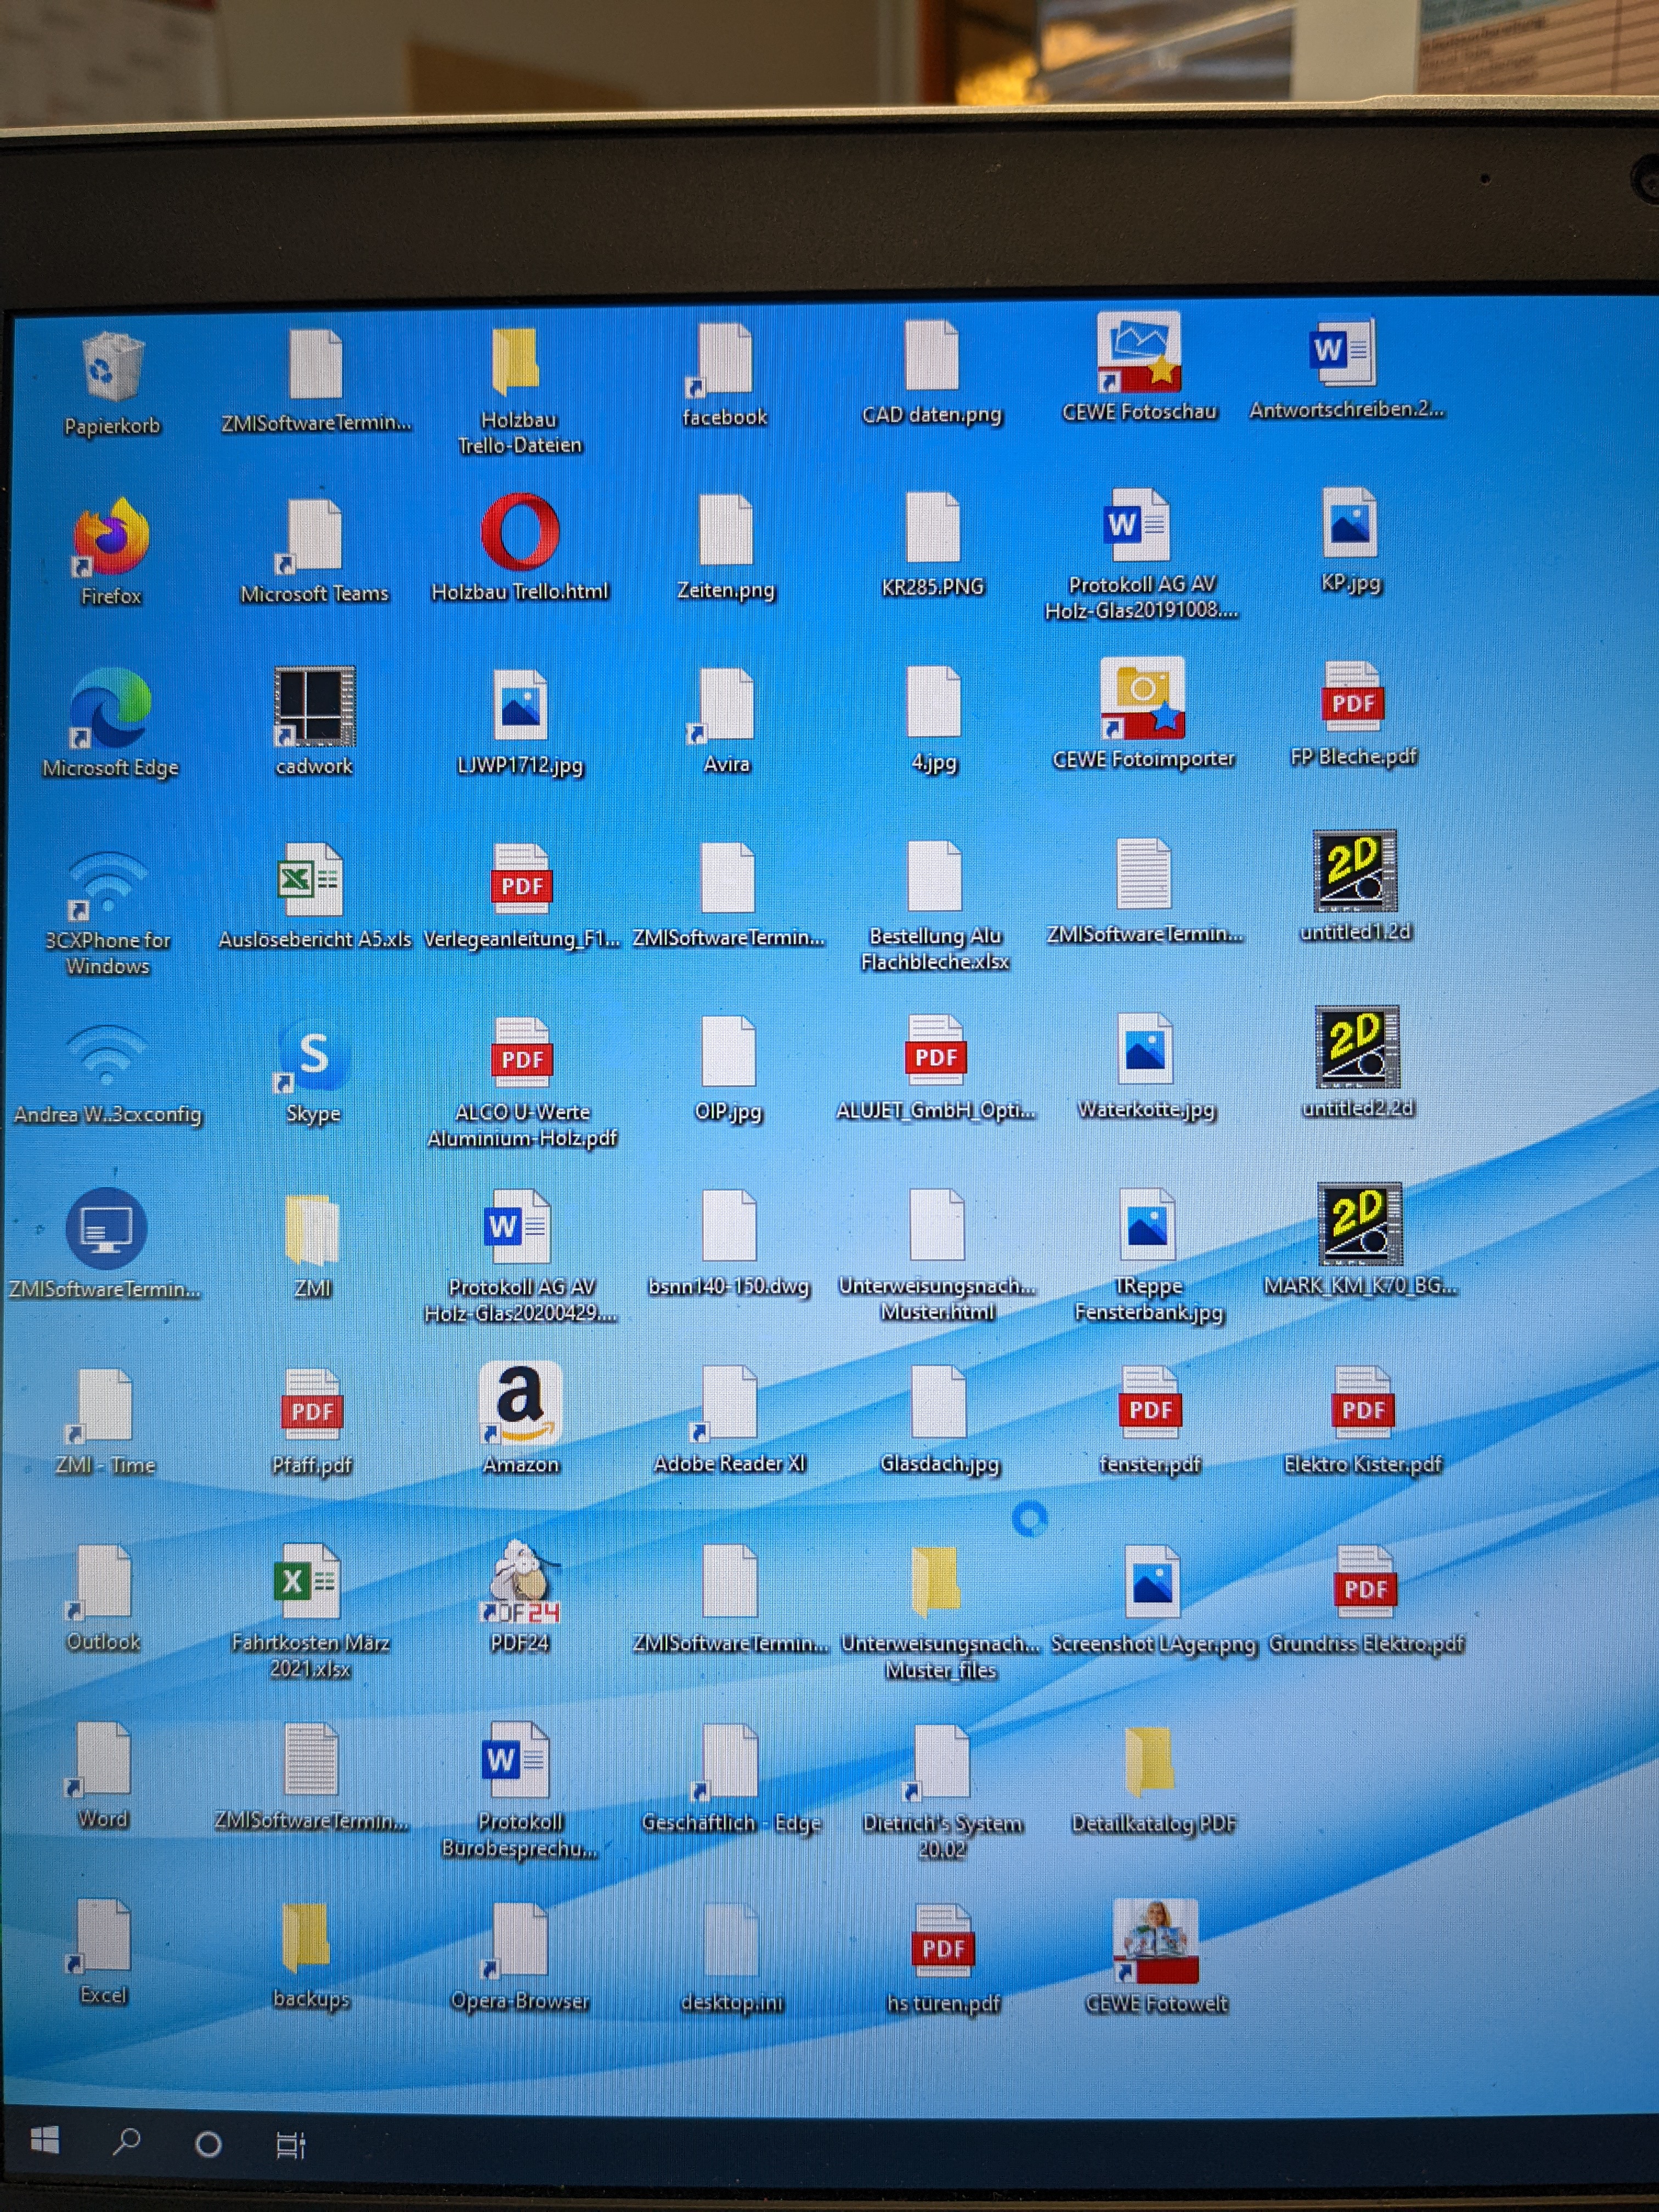Select the Skype desktop shortcut
The image size is (1659, 2212).
pyautogui.click(x=313, y=1056)
